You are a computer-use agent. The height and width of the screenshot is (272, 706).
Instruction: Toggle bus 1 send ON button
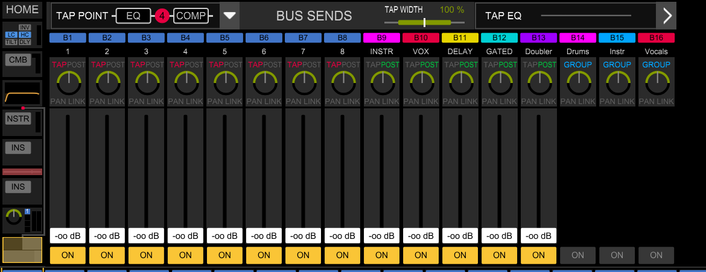(x=68, y=255)
